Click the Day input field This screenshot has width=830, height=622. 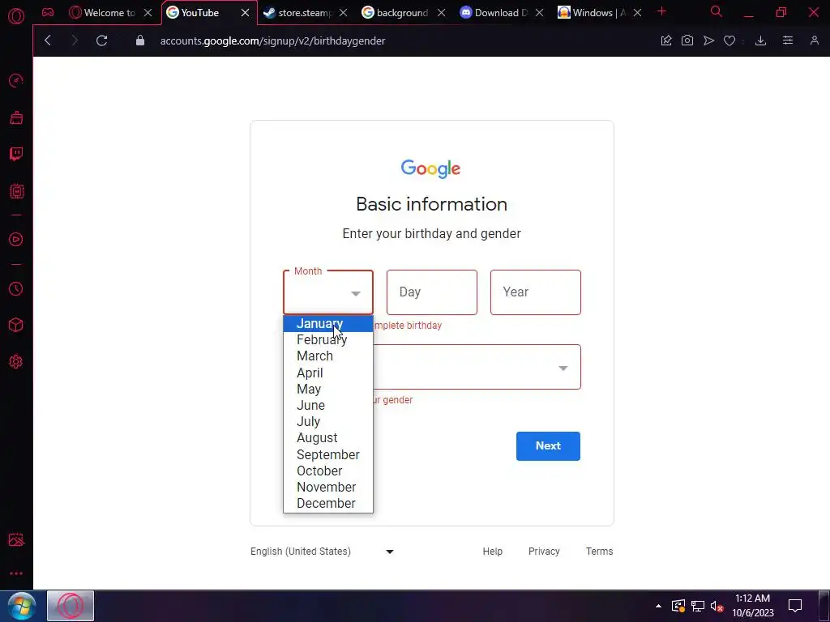[432, 292]
